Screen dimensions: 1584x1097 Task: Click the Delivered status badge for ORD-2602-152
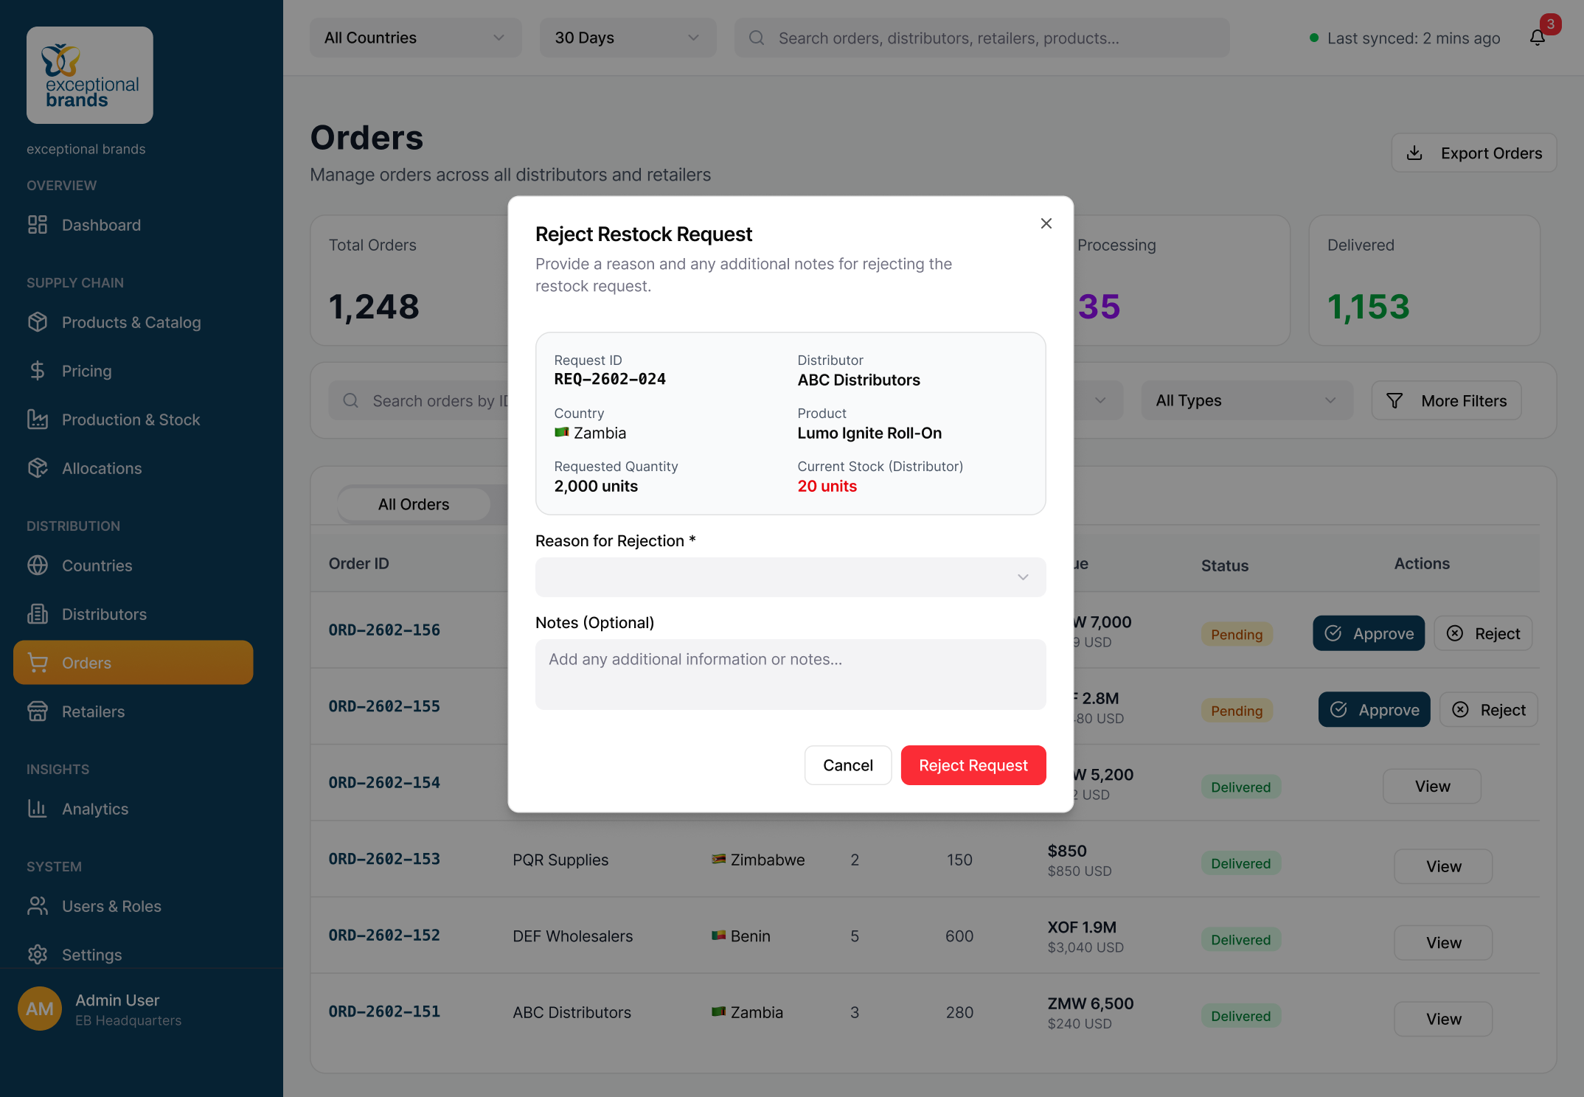point(1241,940)
